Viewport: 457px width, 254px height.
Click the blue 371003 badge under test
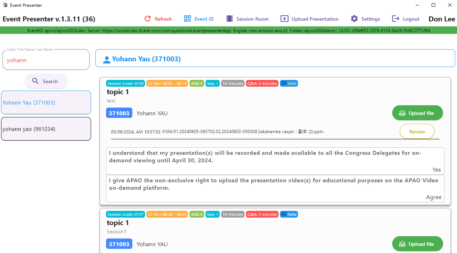tap(119, 113)
